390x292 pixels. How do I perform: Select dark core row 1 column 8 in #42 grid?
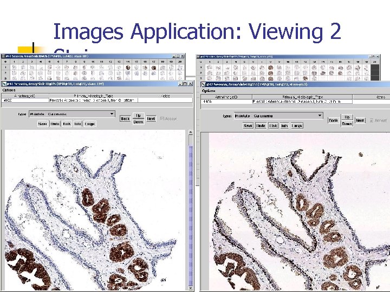[271, 67]
